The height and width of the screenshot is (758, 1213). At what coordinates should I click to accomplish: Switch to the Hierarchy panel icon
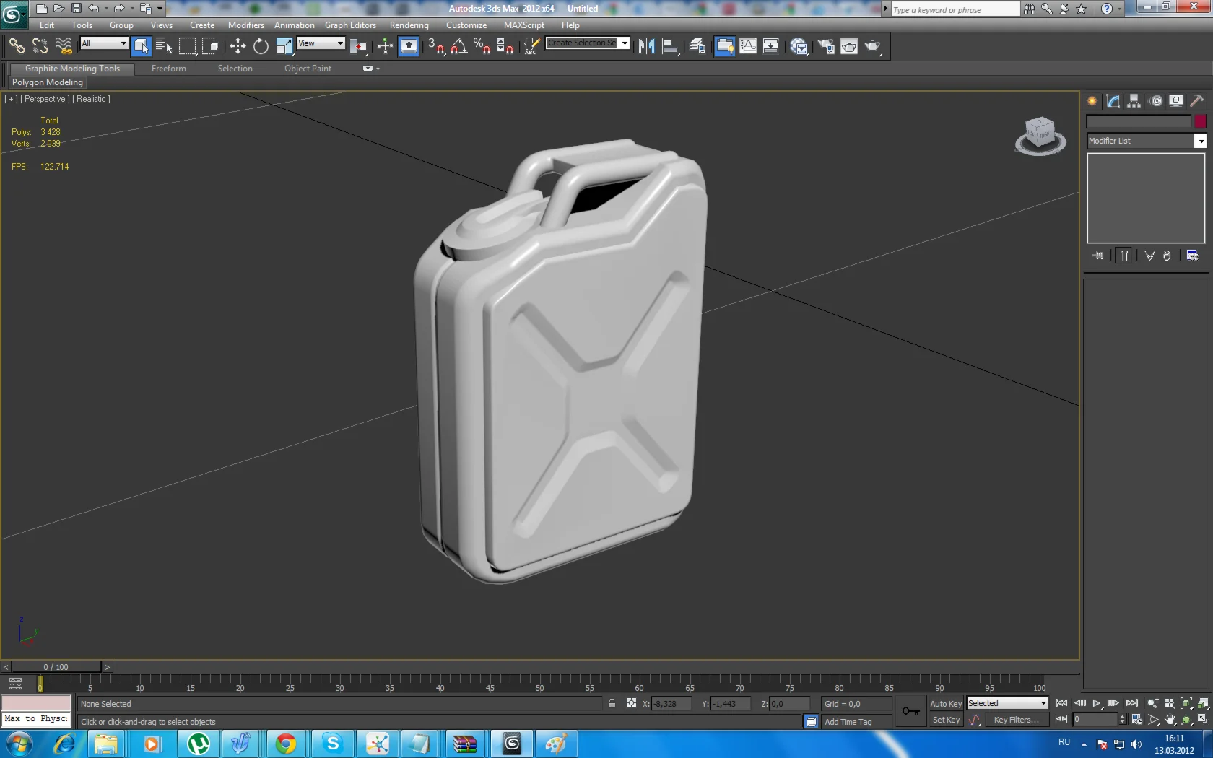point(1134,101)
